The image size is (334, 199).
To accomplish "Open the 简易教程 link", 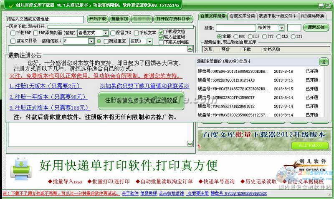I will [149, 194].
